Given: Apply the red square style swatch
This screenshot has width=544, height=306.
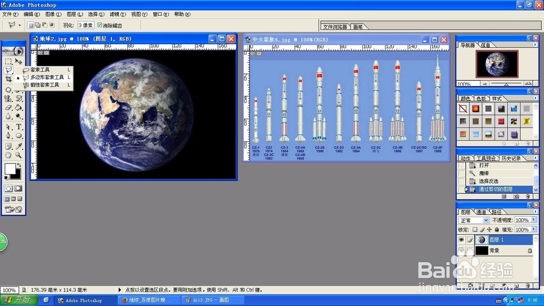Looking at the screenshot, I should click(x=501, y=121).
